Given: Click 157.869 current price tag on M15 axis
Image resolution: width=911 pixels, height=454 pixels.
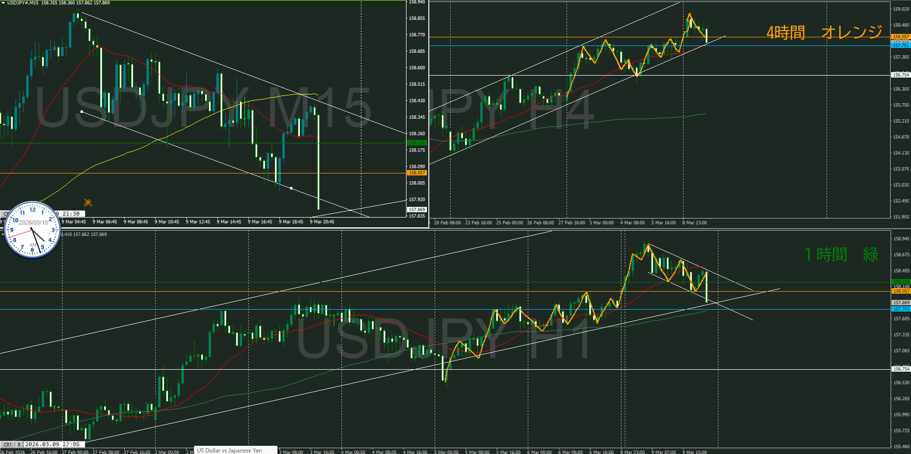Looking at the screenshot, I should [417, 210].
